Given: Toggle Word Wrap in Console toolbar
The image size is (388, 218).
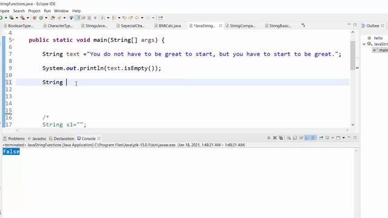Looking at the screenshot, I should coord(301,138).
